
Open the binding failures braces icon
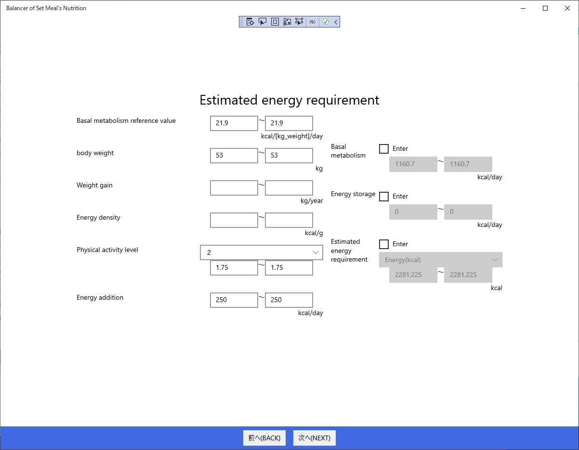pyautogui.click(x=313, y=22)
